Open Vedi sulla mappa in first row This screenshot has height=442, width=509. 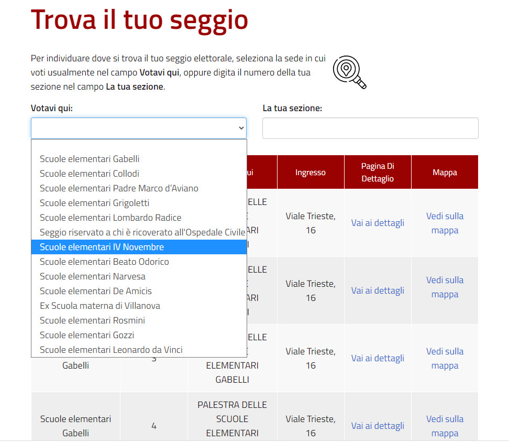point(445,223)
